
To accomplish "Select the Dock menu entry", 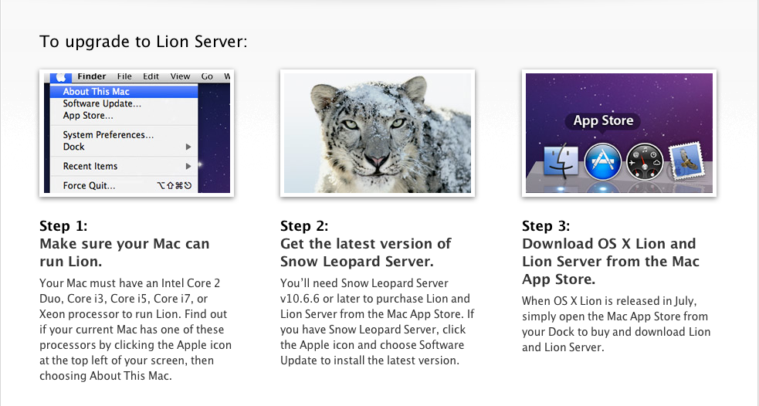I will [73, 147].
